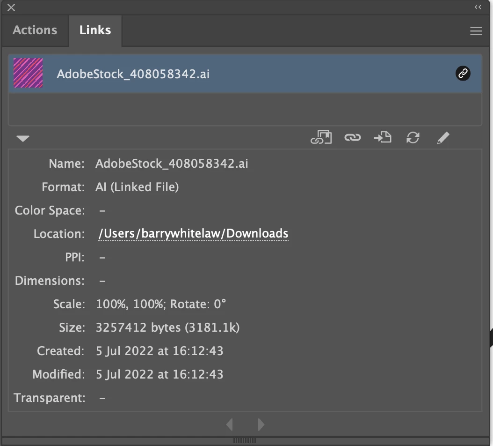Click the Modified date value
493x446 pixels.
coord(159,374)
